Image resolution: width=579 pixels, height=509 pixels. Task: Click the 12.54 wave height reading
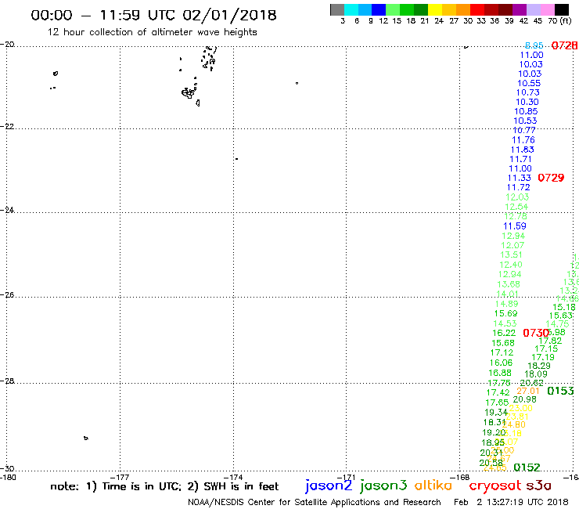pyautogui.click(x=516, y=207)
